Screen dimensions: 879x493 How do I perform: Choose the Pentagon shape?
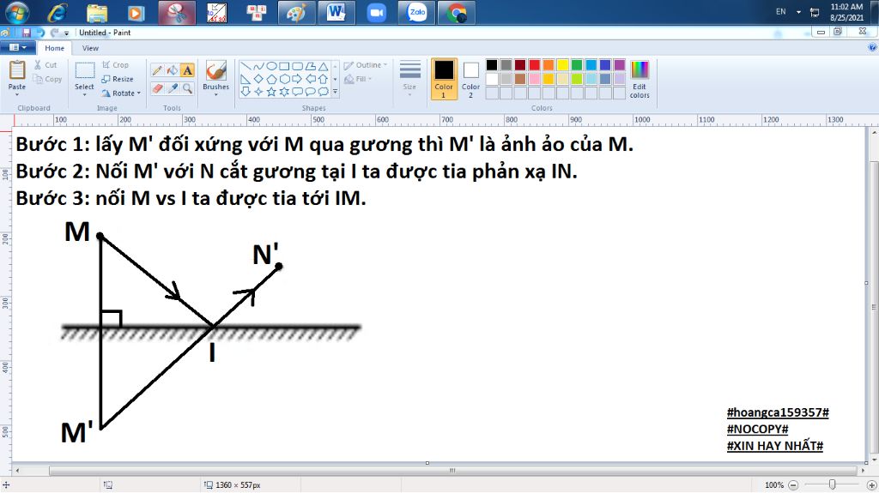coord(271,79)
